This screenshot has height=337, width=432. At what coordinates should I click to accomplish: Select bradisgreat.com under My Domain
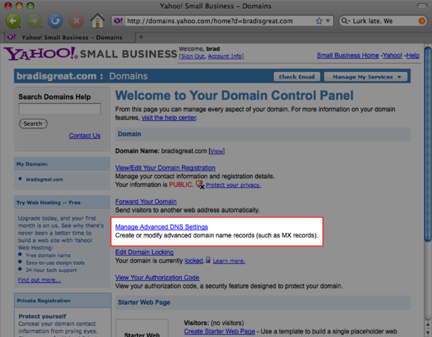tap(44, 179)
